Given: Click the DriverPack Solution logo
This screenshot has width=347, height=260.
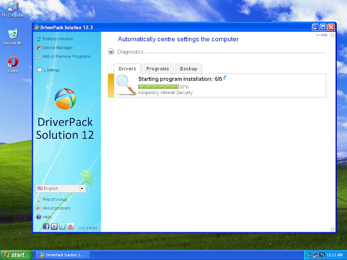Looking at the screenshot, I should coord(65,99).
